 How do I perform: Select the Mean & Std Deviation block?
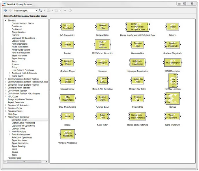tap(103, 80)
